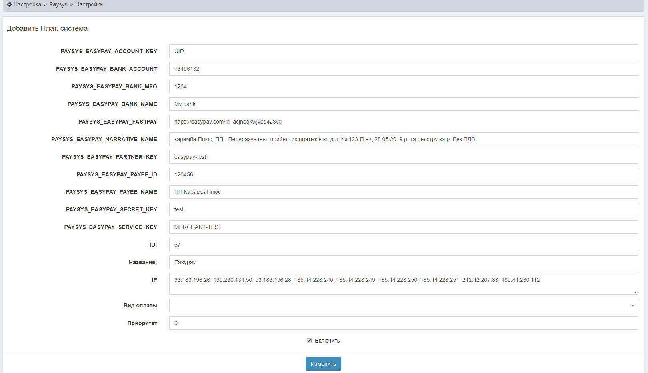The width and height of the screenshot is (648, 373).
Task: Click inside the IP addresses textarea
Action: (x=403, y=284)
